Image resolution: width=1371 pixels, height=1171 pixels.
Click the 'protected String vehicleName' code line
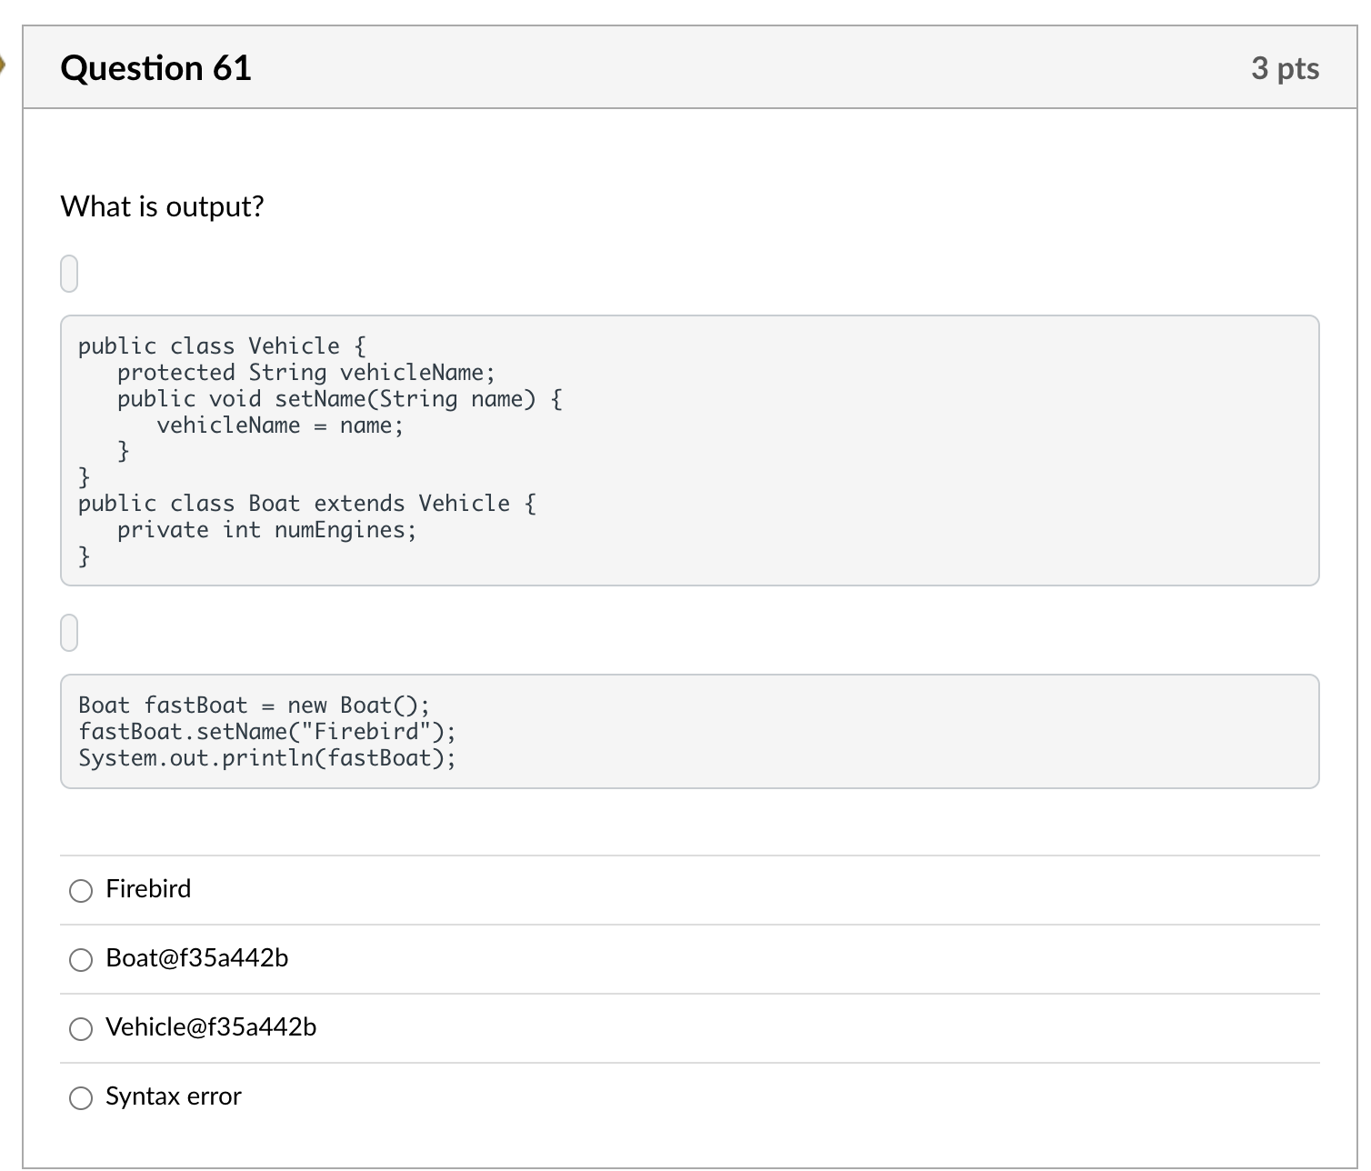tap(305, 373)
